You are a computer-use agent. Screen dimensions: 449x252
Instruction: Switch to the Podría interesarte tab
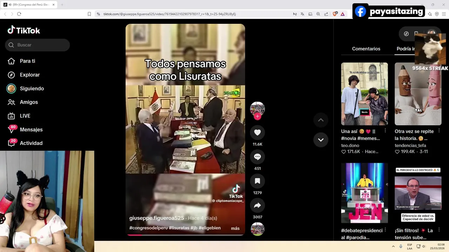point(406,49)
